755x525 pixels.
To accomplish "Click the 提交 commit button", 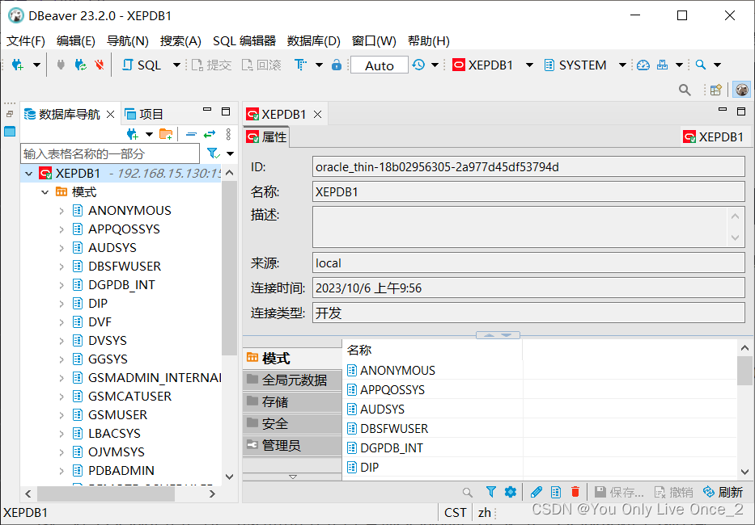I will (x=211, y=65).
